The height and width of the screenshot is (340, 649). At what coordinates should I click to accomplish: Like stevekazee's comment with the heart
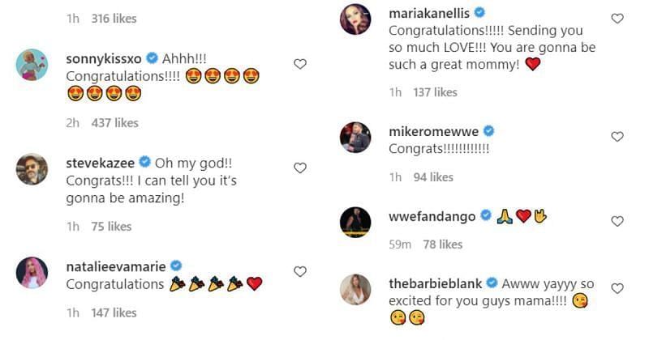pos(300,168)
